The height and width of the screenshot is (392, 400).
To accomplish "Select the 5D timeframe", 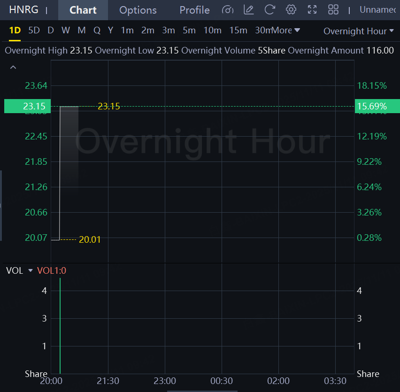I will click(x=34, y=31).
